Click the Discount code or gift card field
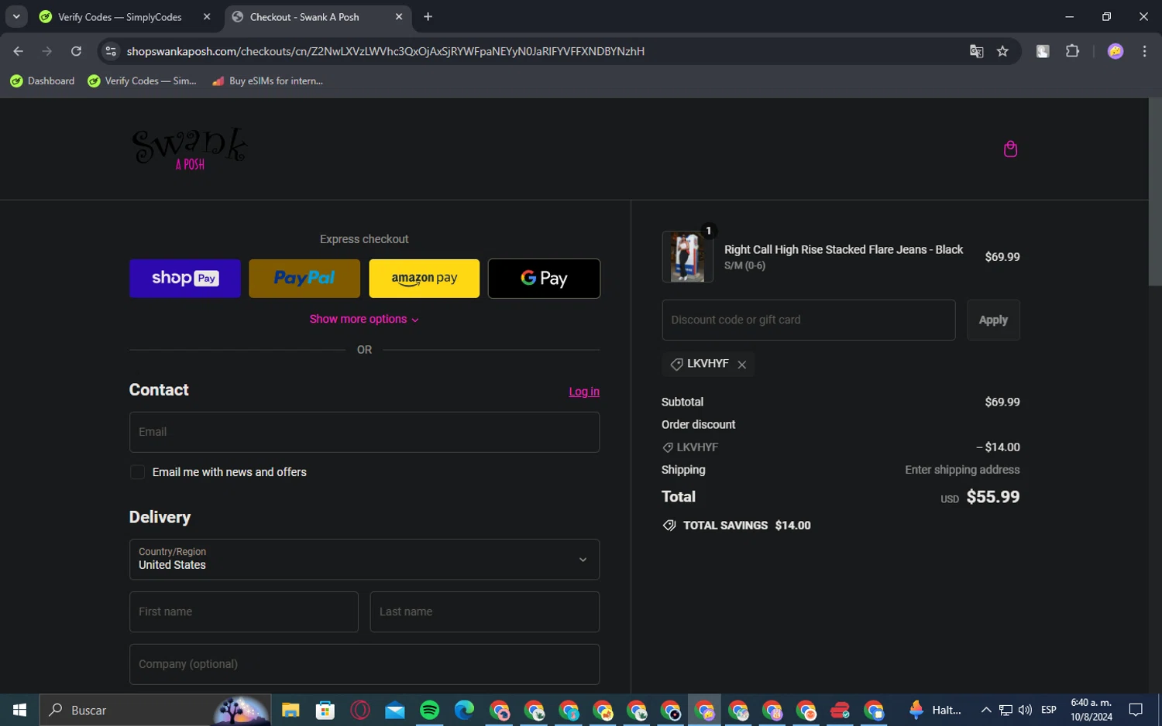 pos(809,320)
